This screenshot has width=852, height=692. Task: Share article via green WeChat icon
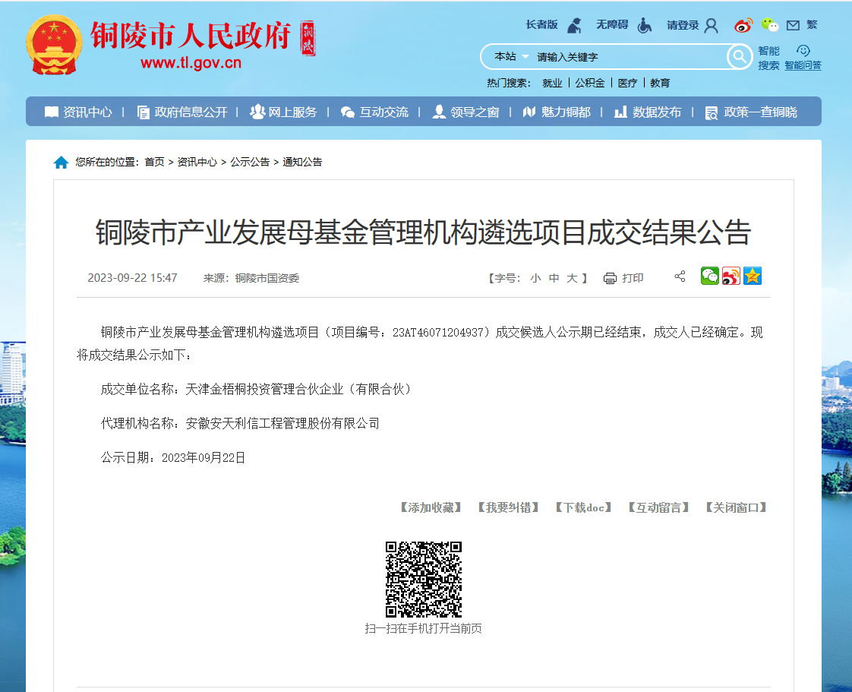(709, 276)
